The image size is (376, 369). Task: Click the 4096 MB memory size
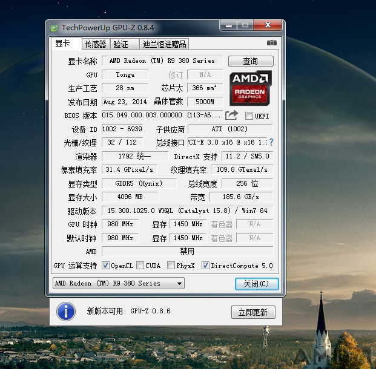(130, 197)
